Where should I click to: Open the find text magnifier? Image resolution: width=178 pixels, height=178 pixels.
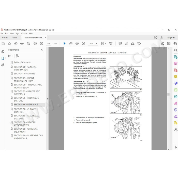pos(28,43)
